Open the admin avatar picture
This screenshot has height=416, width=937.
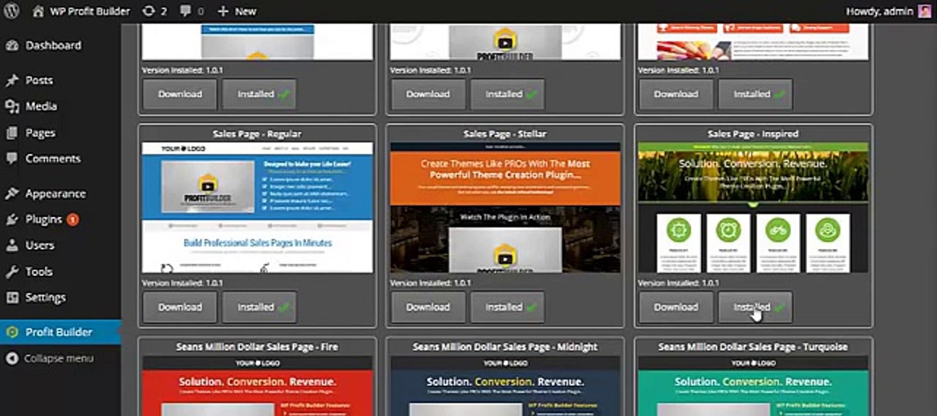tap(924, 11)
